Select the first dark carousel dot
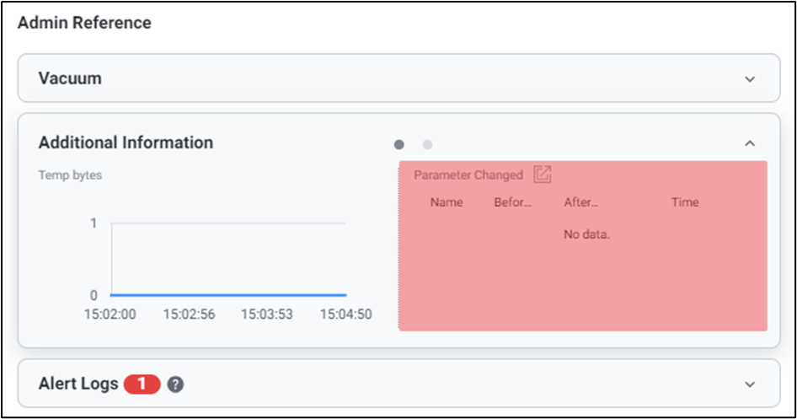The width and height of the screenshot is (797, 419). point(399,144)
